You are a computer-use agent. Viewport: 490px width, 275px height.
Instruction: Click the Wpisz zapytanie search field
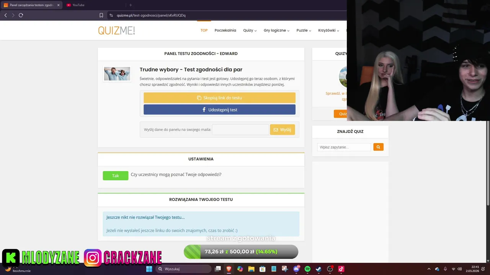pyautogui.click(x=344, y=147)
